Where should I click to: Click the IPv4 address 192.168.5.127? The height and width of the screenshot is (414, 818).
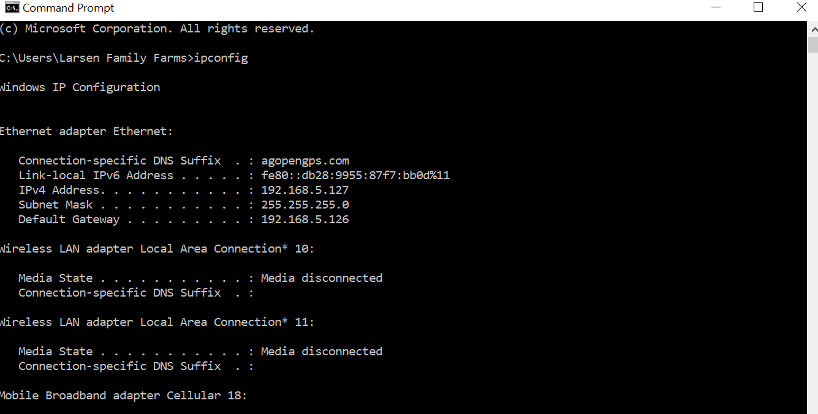305,190
